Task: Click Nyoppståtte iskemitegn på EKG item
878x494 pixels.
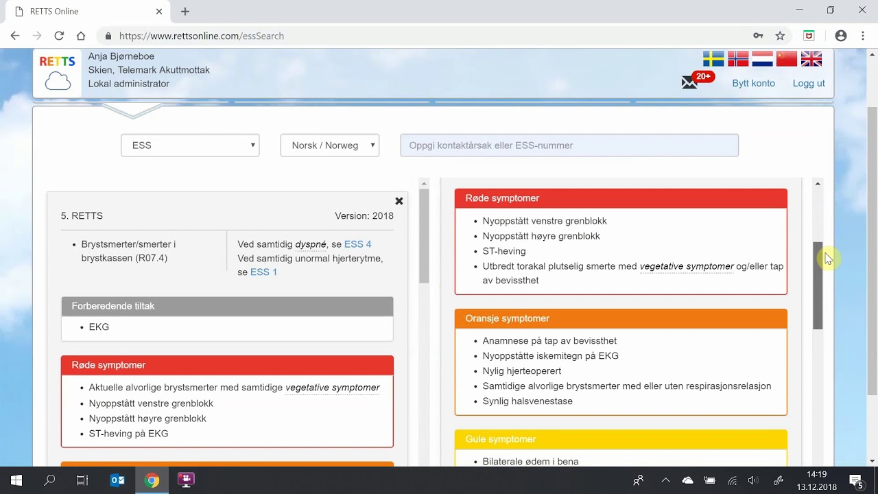Action: (550, 356)
